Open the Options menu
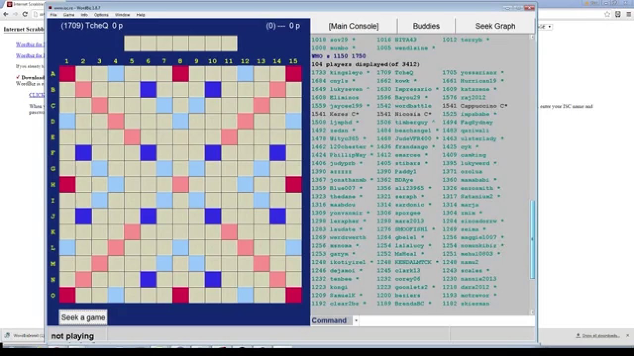Image resolution: width=634 pixels, height=356 pixels. [101, 15]
